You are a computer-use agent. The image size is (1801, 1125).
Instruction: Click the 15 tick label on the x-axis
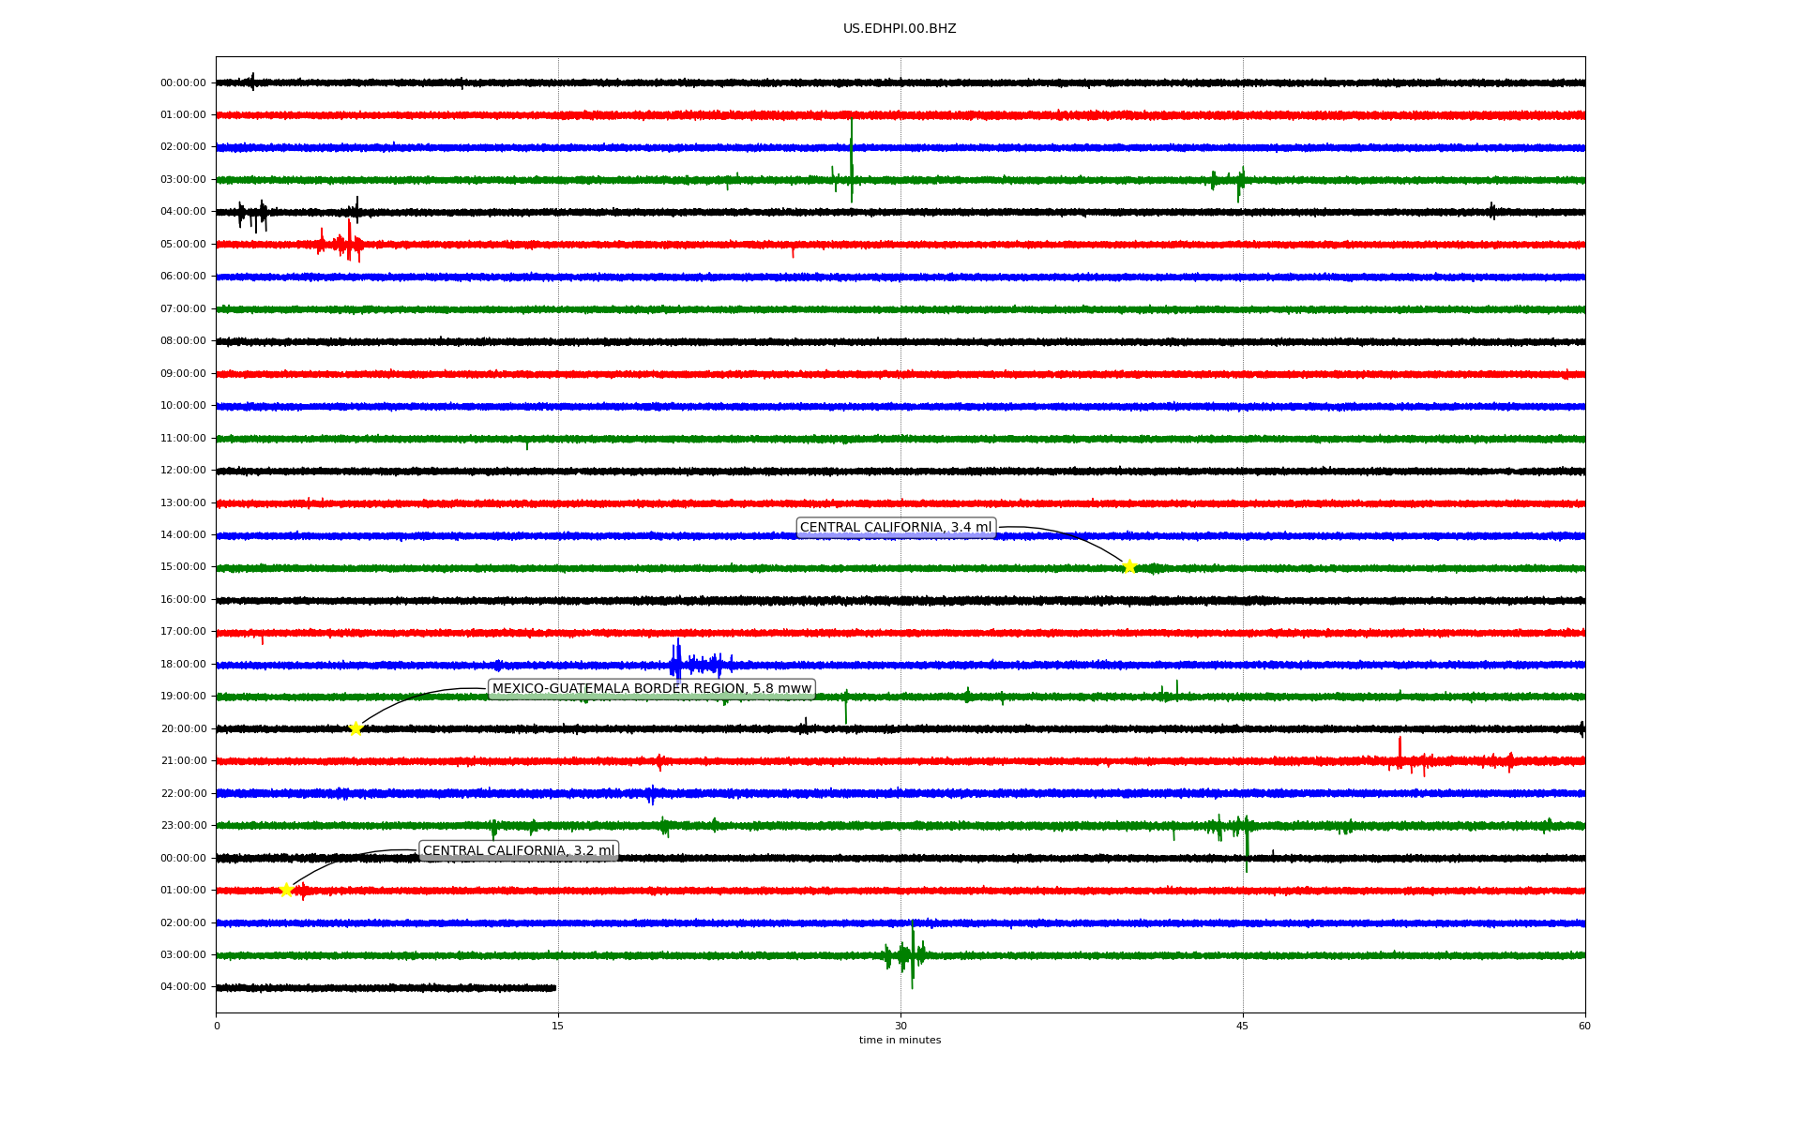(x=558, y=1026)
